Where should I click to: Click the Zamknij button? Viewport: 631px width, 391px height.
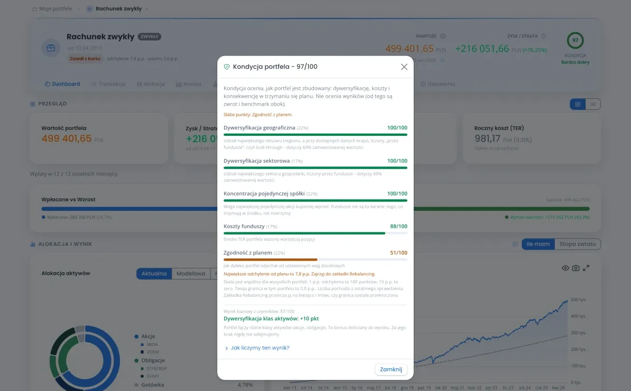391,369
